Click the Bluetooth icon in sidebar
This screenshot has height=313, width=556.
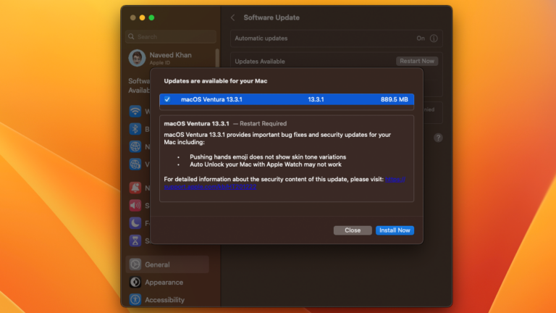[135, 129]
